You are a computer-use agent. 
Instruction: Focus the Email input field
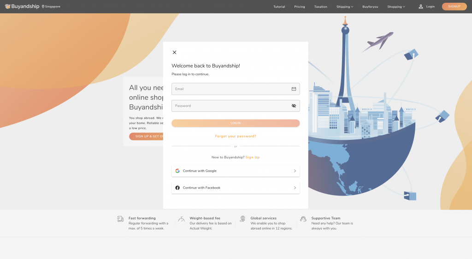tap(236, 89)
